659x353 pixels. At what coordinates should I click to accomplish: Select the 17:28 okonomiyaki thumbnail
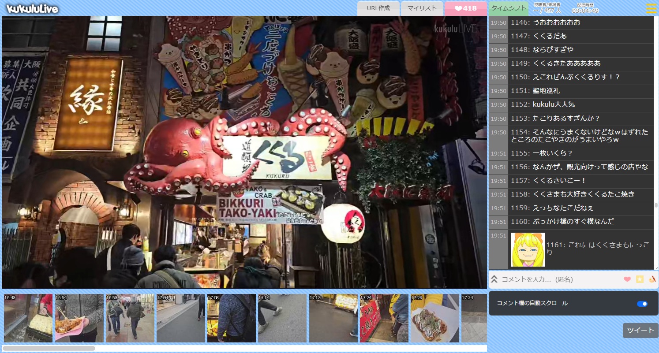(x=435, y=318)
